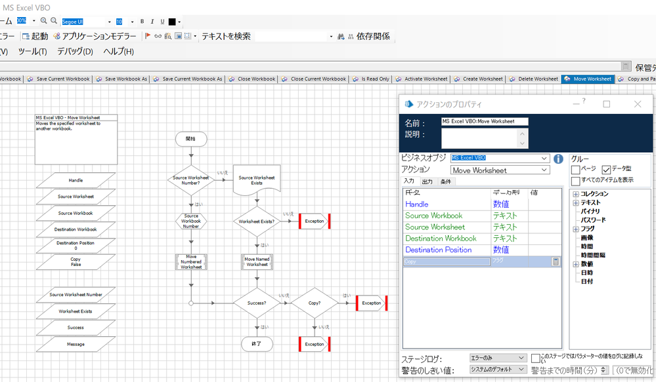Toggle the すべてのアイテムを表示 checkbox
Image resolution: width=656 pixels, height=382 pixels.
(576, 181)
